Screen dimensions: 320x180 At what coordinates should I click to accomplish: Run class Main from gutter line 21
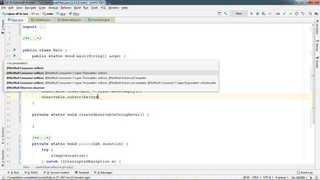click(14, 50)
